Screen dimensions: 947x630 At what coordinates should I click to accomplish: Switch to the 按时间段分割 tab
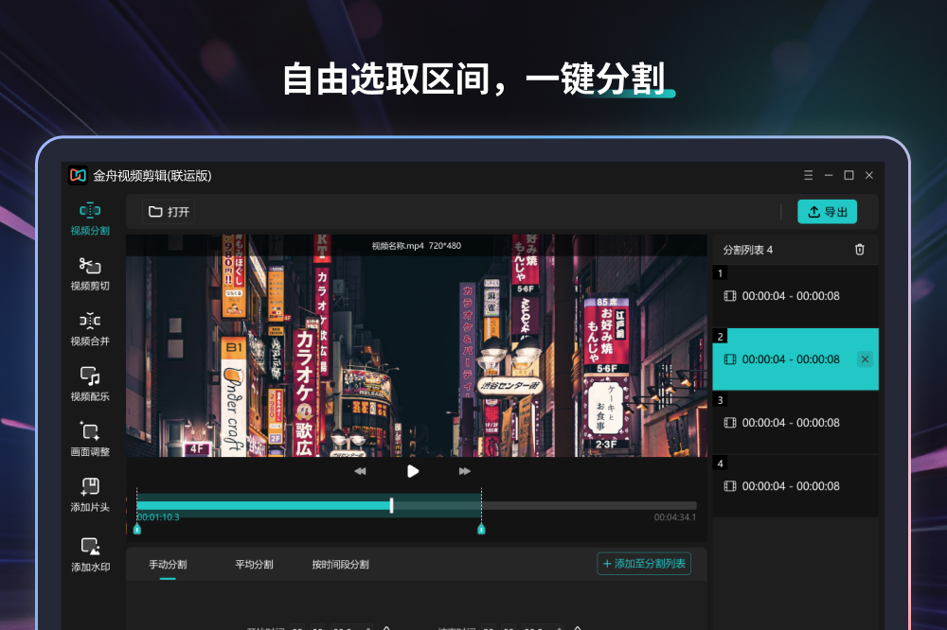click(340, 565)
